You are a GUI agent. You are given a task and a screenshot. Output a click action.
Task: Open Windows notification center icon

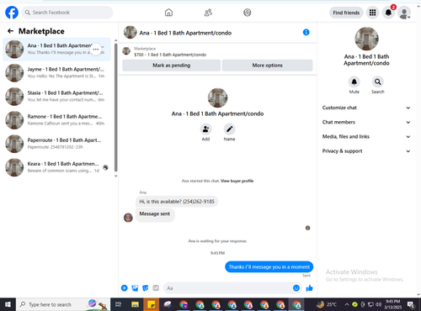coord(411,304)
